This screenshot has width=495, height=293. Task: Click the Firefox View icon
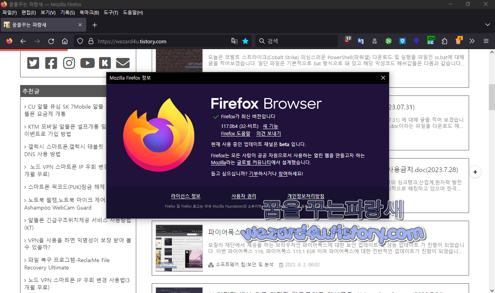coord(9,41)
